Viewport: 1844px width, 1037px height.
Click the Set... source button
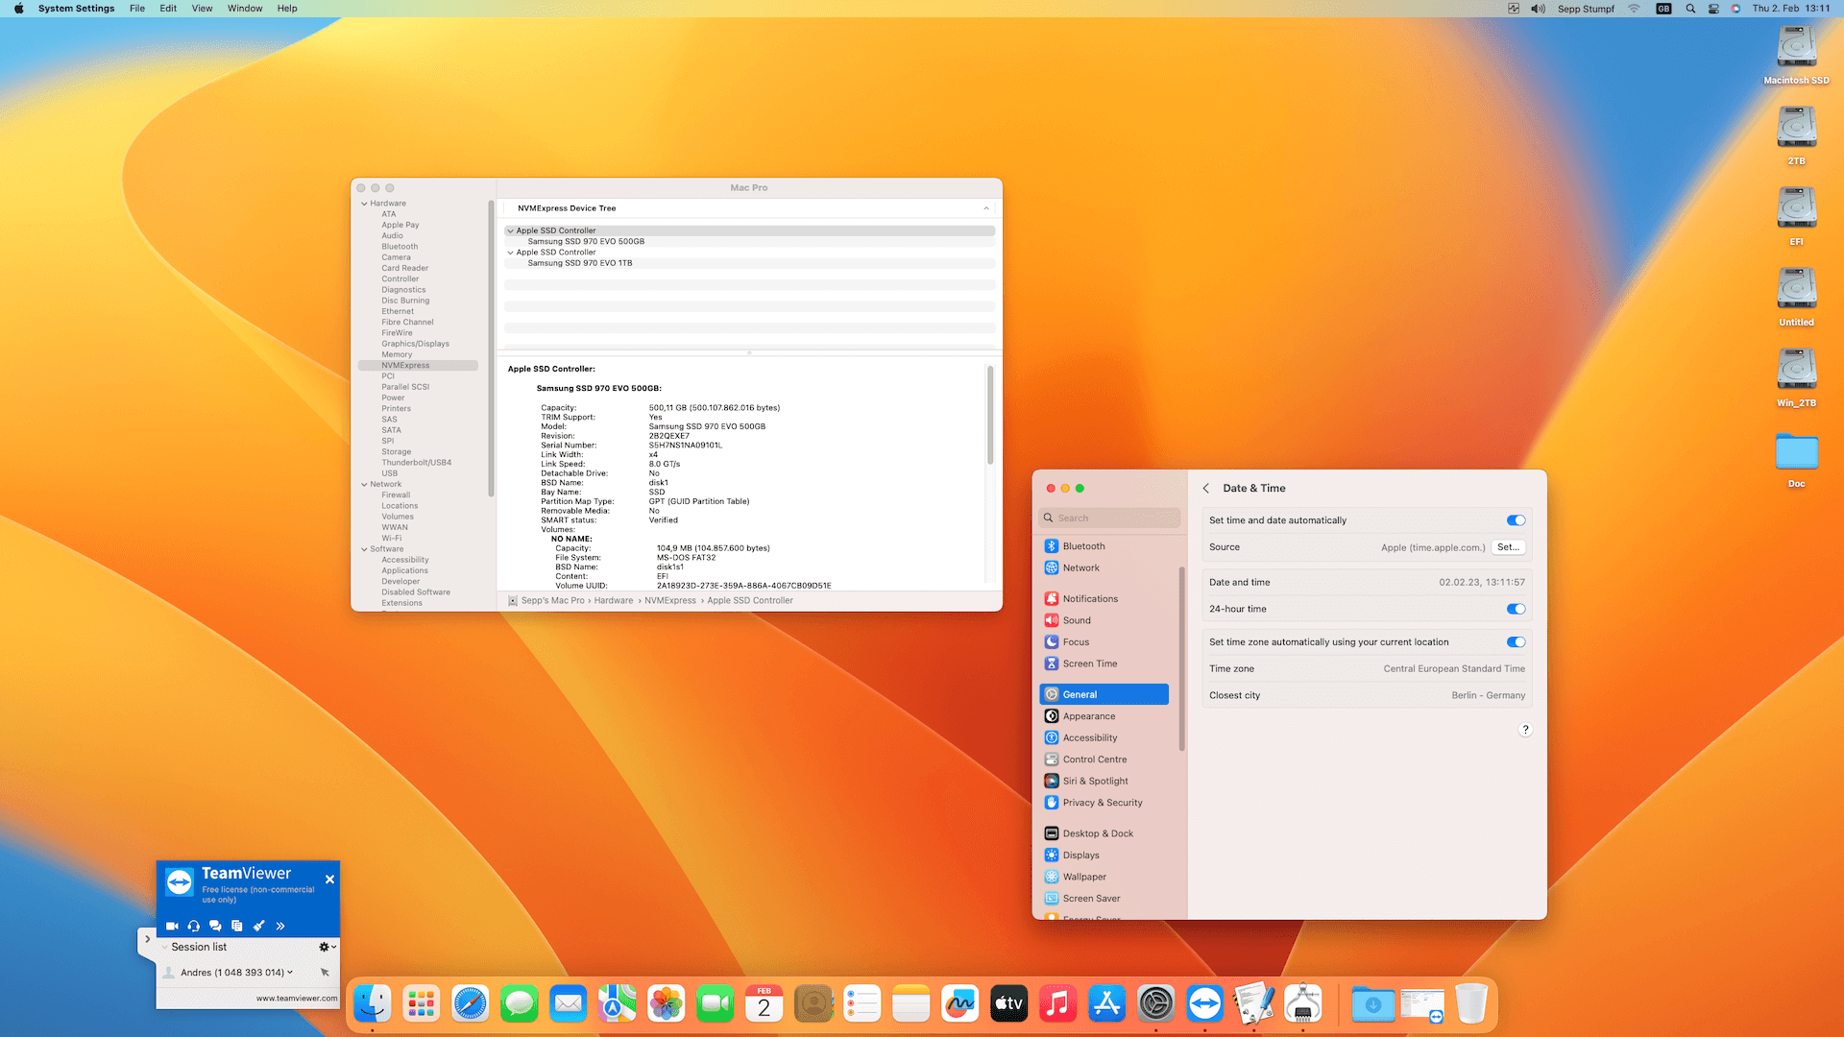coord(1508,547)
